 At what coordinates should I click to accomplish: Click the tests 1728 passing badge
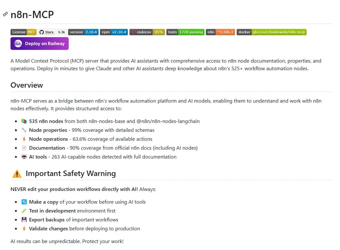pyautogui.click(x=185, y=32)
